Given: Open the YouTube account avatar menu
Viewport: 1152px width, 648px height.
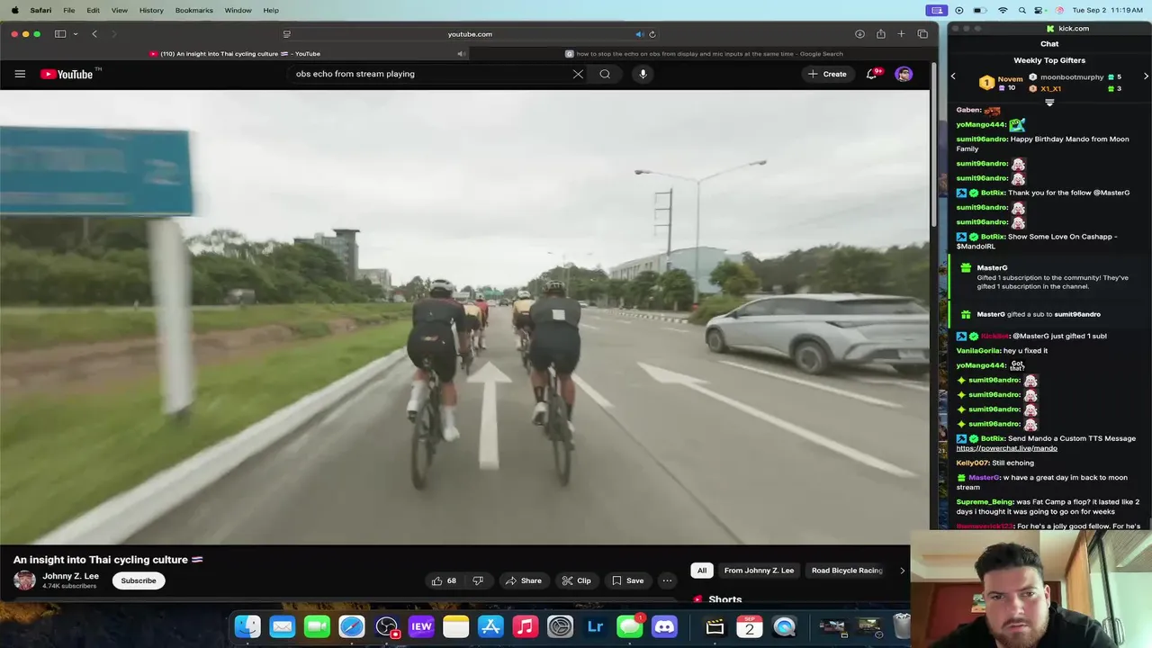Looking at the screenshot, I should click(x=904, y=74).
